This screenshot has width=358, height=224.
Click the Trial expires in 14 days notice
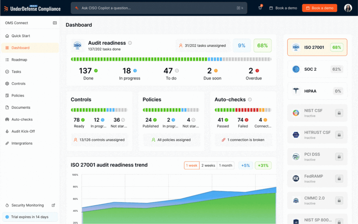coord(30,217)
